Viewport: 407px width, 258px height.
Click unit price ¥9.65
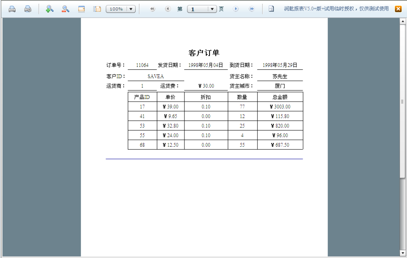pos(171,116)
